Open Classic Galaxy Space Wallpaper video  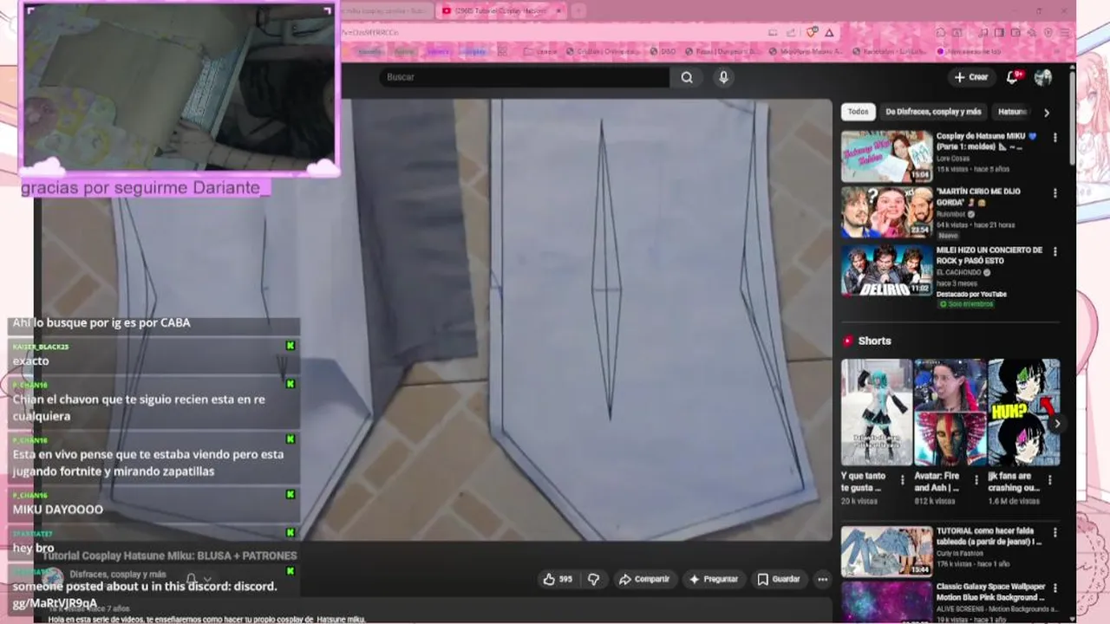point(886,601)
